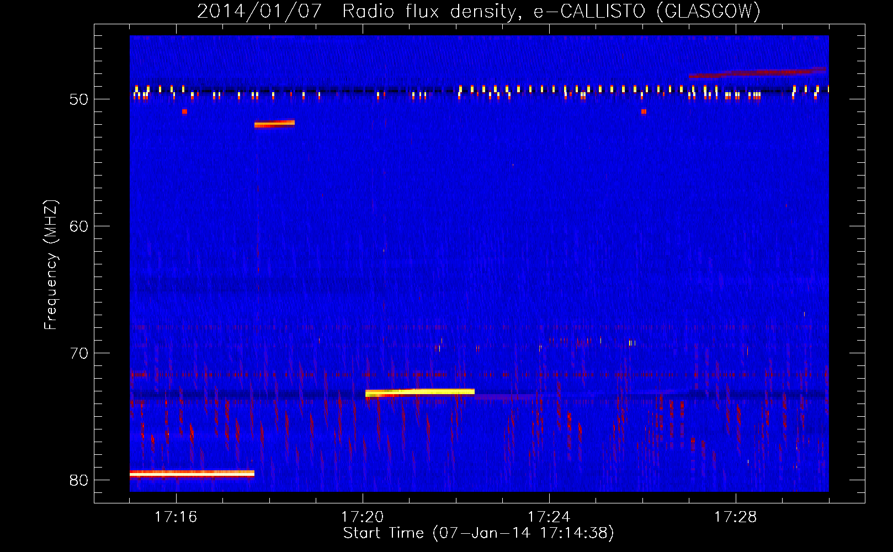Click the short orange-red bar near 52 MHz
The width and height of the screenshot is (893, 552).
274,124
